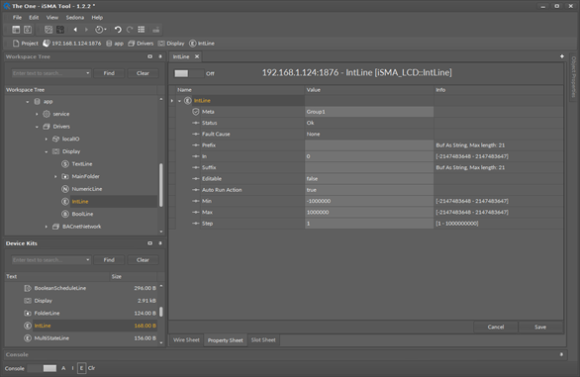Switch to the Wire Sheet tab
This screenshot has width=580, height=377.
(x=186, y=340)
